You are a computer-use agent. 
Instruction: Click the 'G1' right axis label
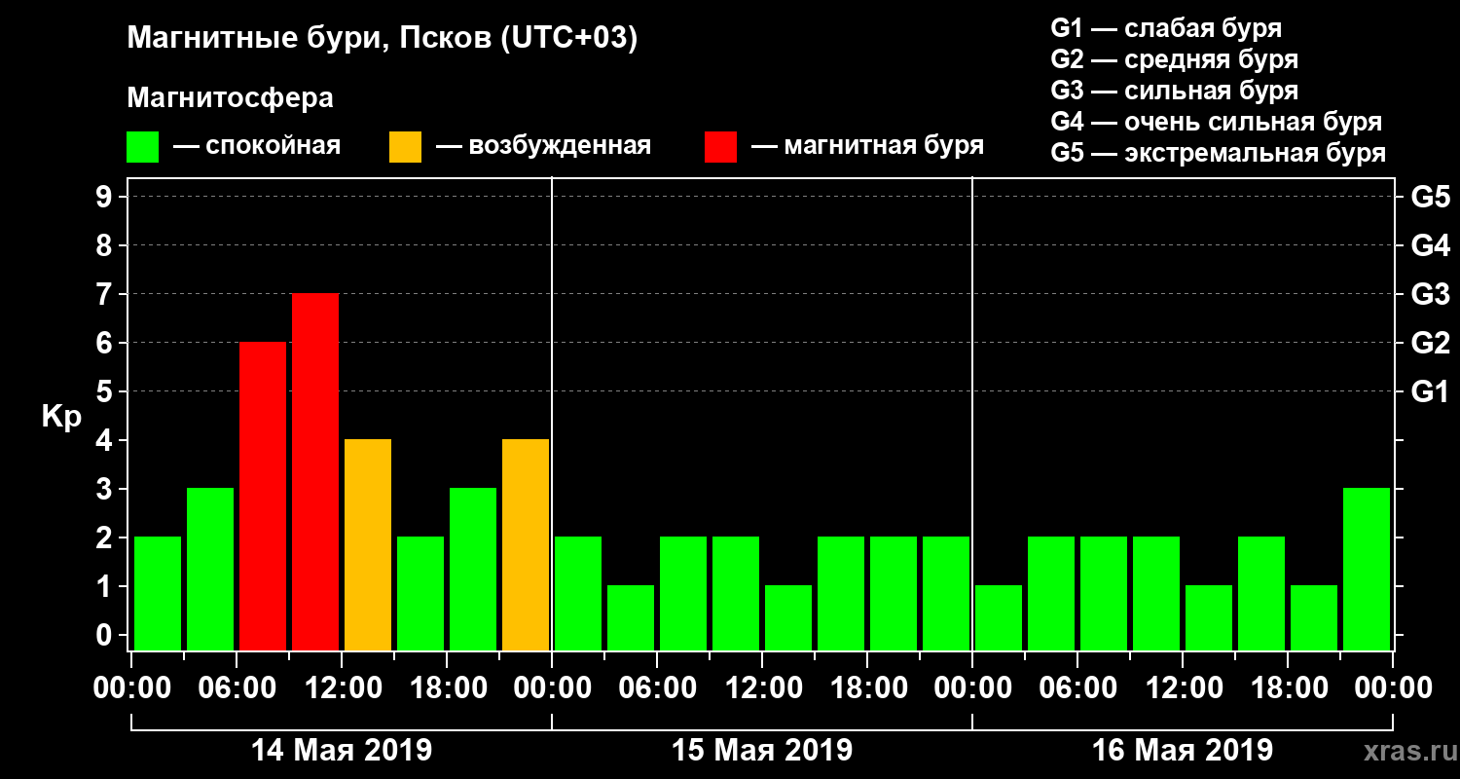pyautogui.click(x=1431, y=391)
